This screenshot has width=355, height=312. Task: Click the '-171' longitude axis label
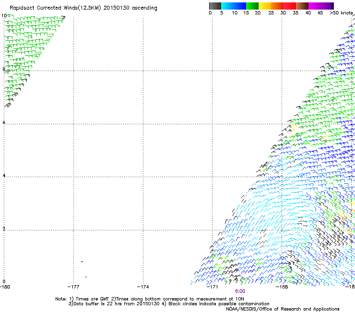[212, 287]
